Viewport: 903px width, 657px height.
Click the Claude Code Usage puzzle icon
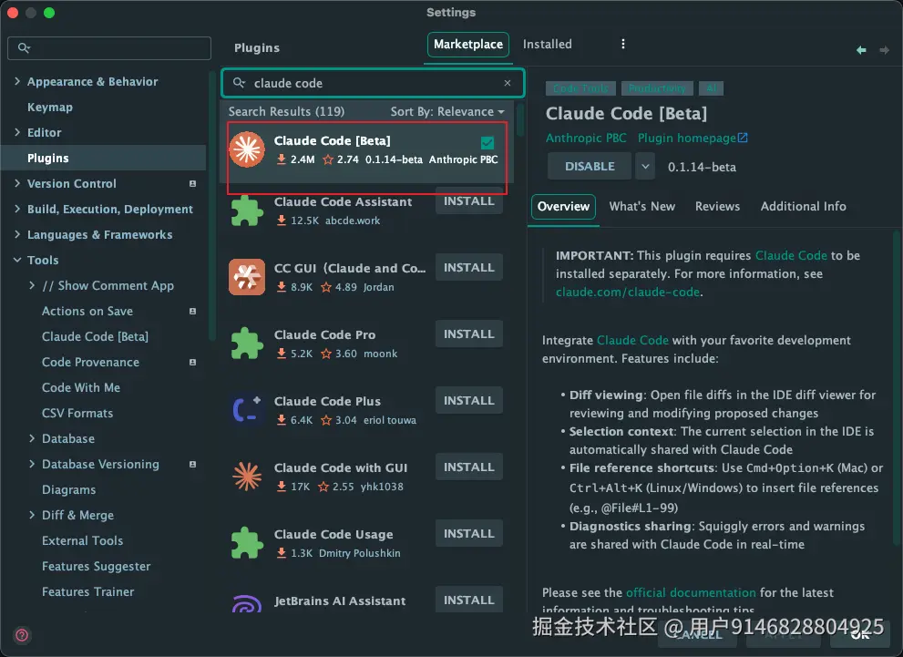tap(247, 543)
